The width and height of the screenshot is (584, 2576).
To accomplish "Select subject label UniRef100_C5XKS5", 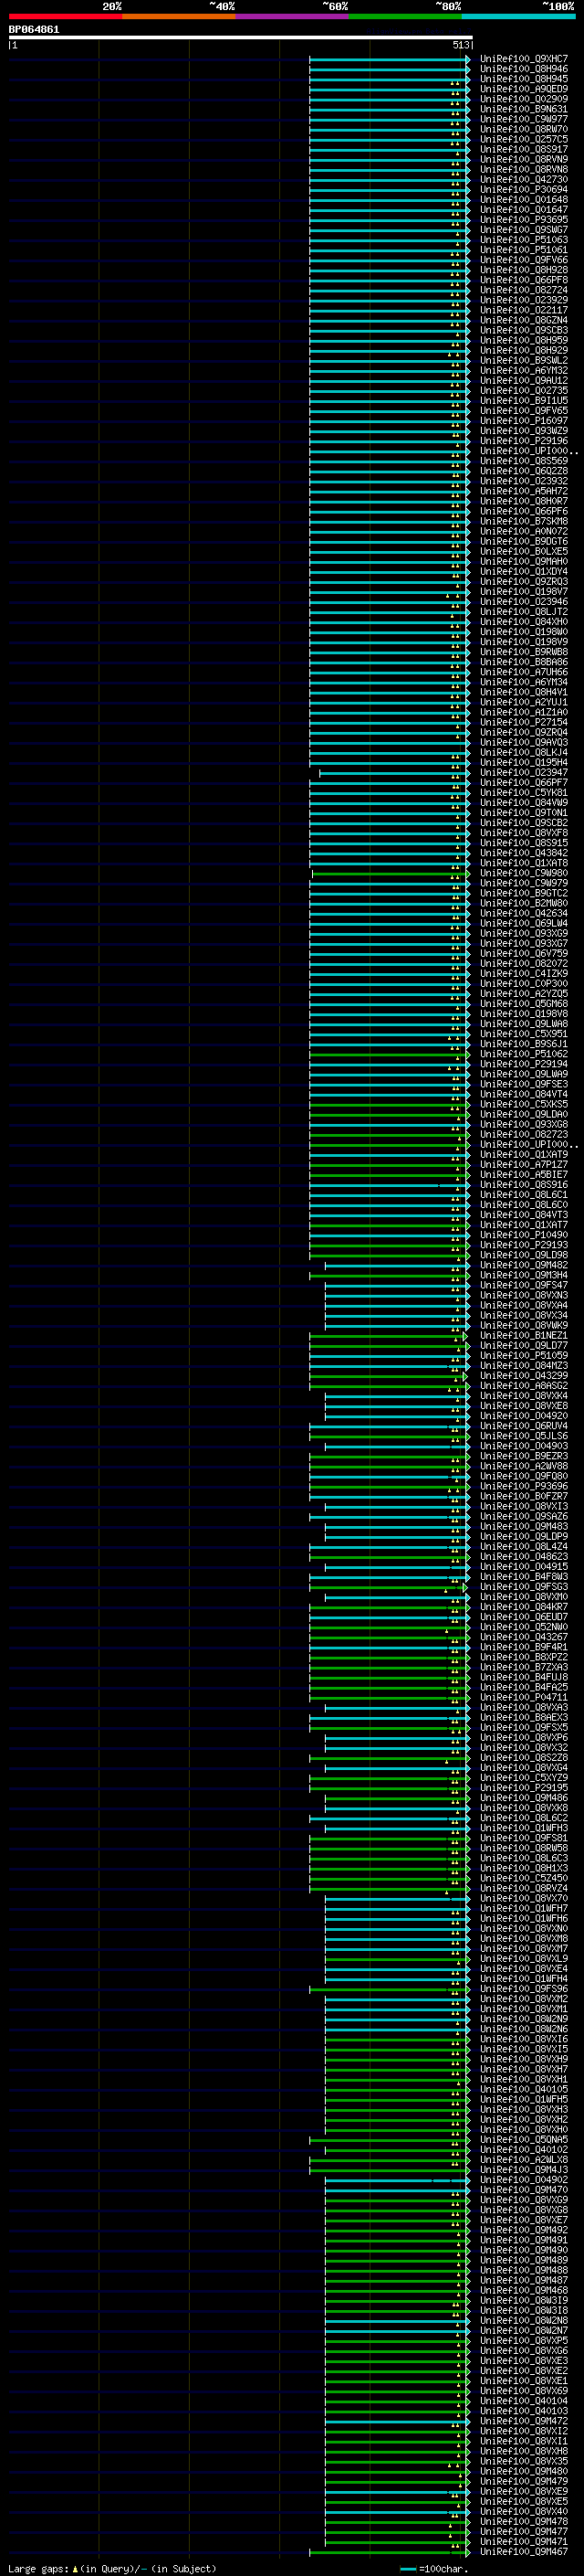I will pos(524,1104).
